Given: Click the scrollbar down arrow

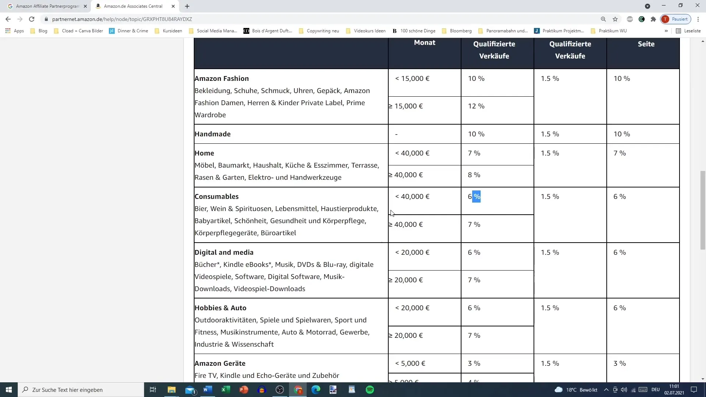Looking at the screenshot, I should (x=703, y=379).
